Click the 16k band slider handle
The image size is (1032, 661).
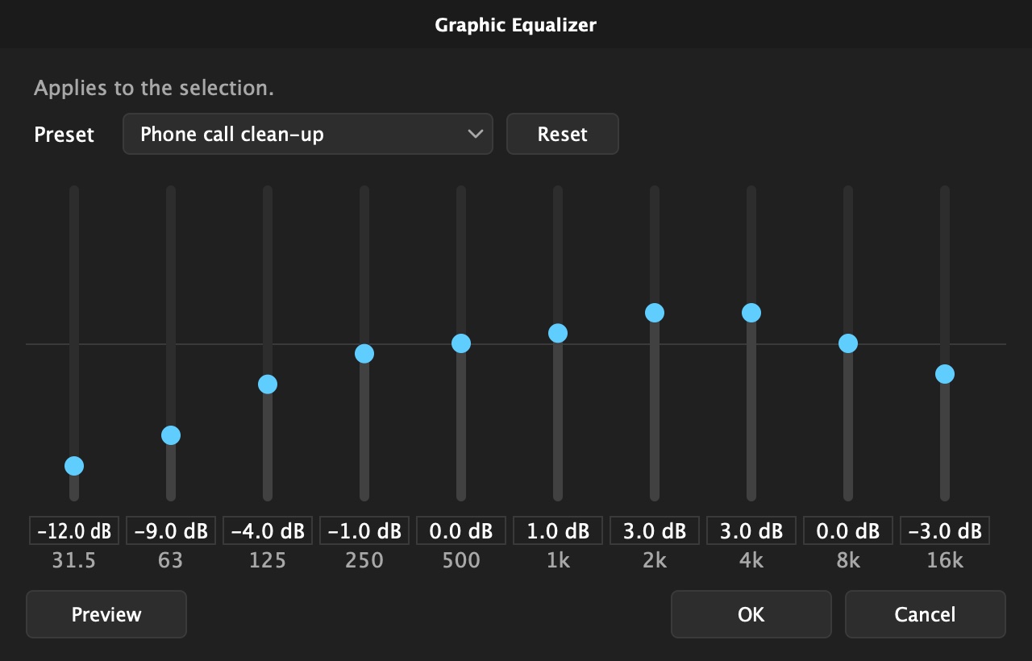click(945, 374)
